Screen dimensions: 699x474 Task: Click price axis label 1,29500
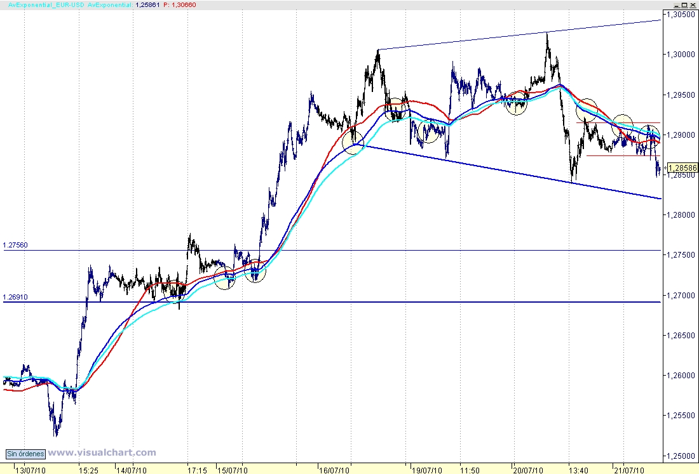[x=681, y=95]
